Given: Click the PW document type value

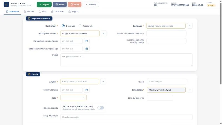Looking at the screenshot, I should point(155,5).
